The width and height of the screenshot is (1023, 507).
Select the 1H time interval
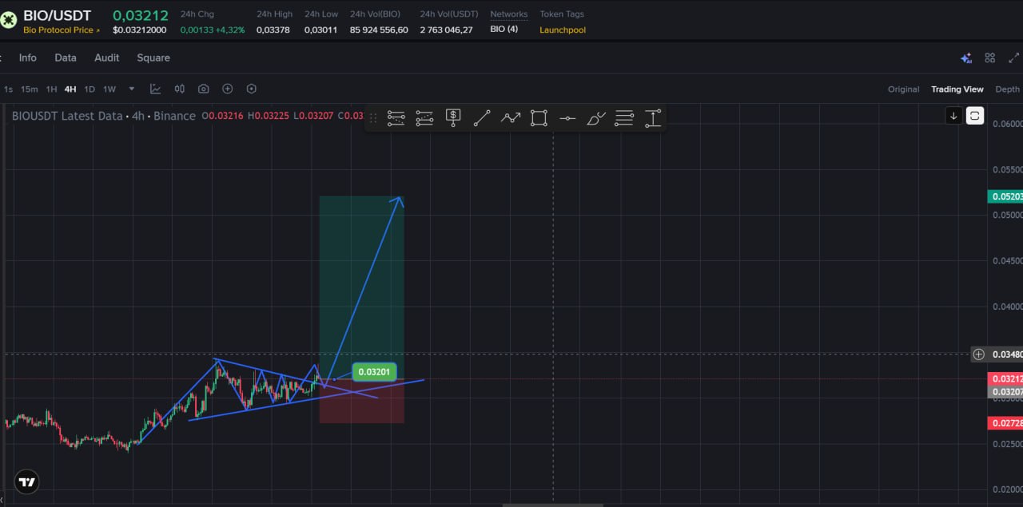coord(51,89)
